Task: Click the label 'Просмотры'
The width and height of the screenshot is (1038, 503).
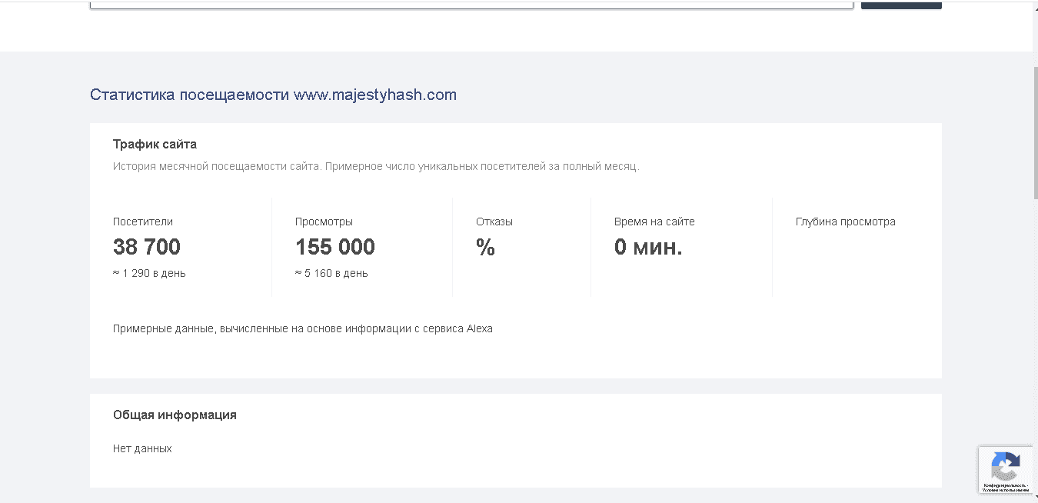Action: click(x=324, y=222)
